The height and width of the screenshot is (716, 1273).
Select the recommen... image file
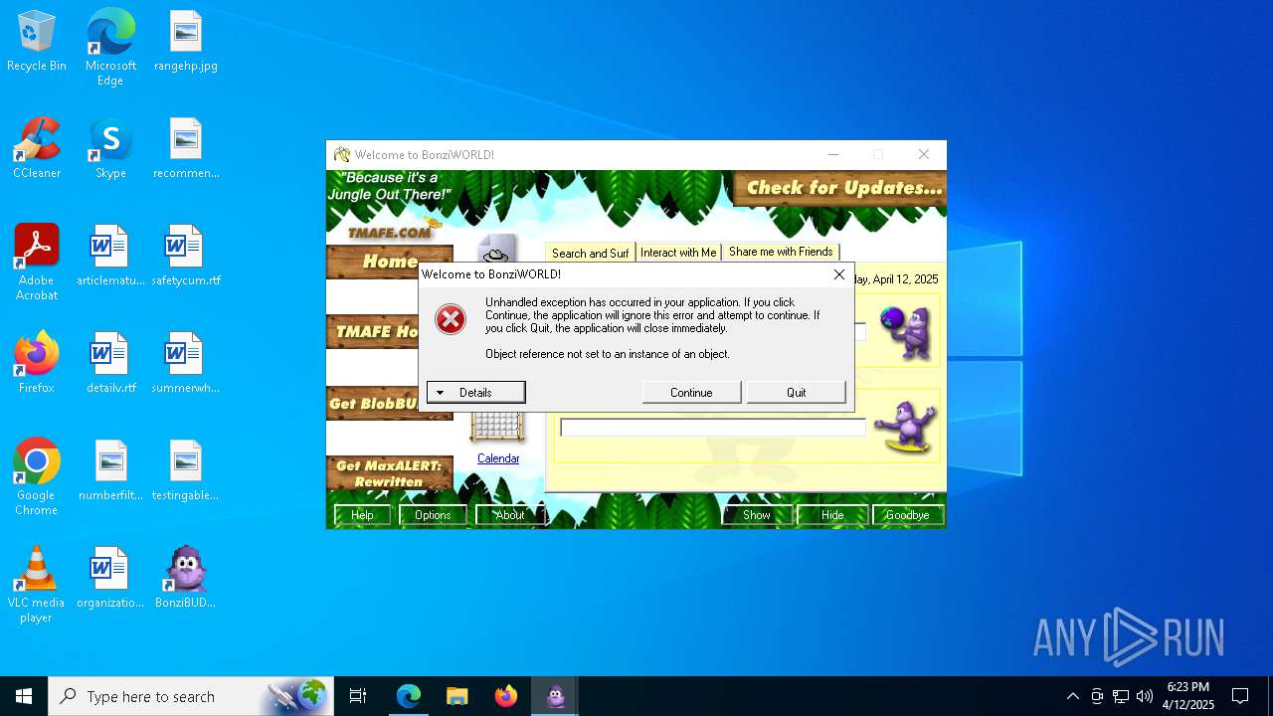tap(186, 149)
